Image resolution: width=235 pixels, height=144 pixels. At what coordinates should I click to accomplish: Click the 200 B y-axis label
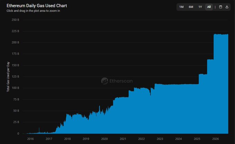coord(16,43)
